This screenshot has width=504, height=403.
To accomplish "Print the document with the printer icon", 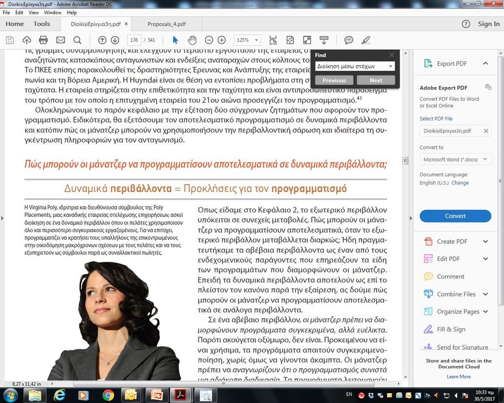I will click(43, 40).
